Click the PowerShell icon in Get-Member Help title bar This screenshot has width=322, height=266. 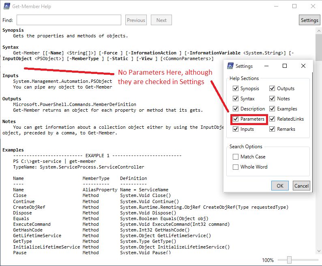(x=7, y=6)
